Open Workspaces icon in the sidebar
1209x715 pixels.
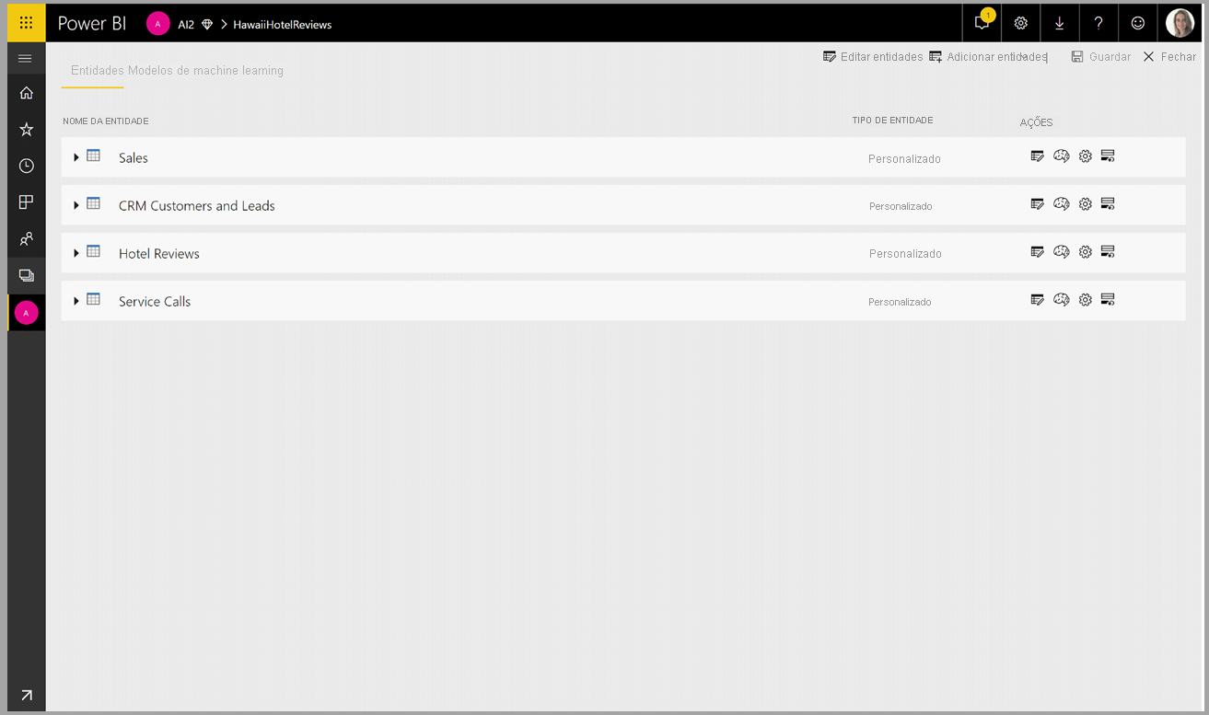[26, 275]
